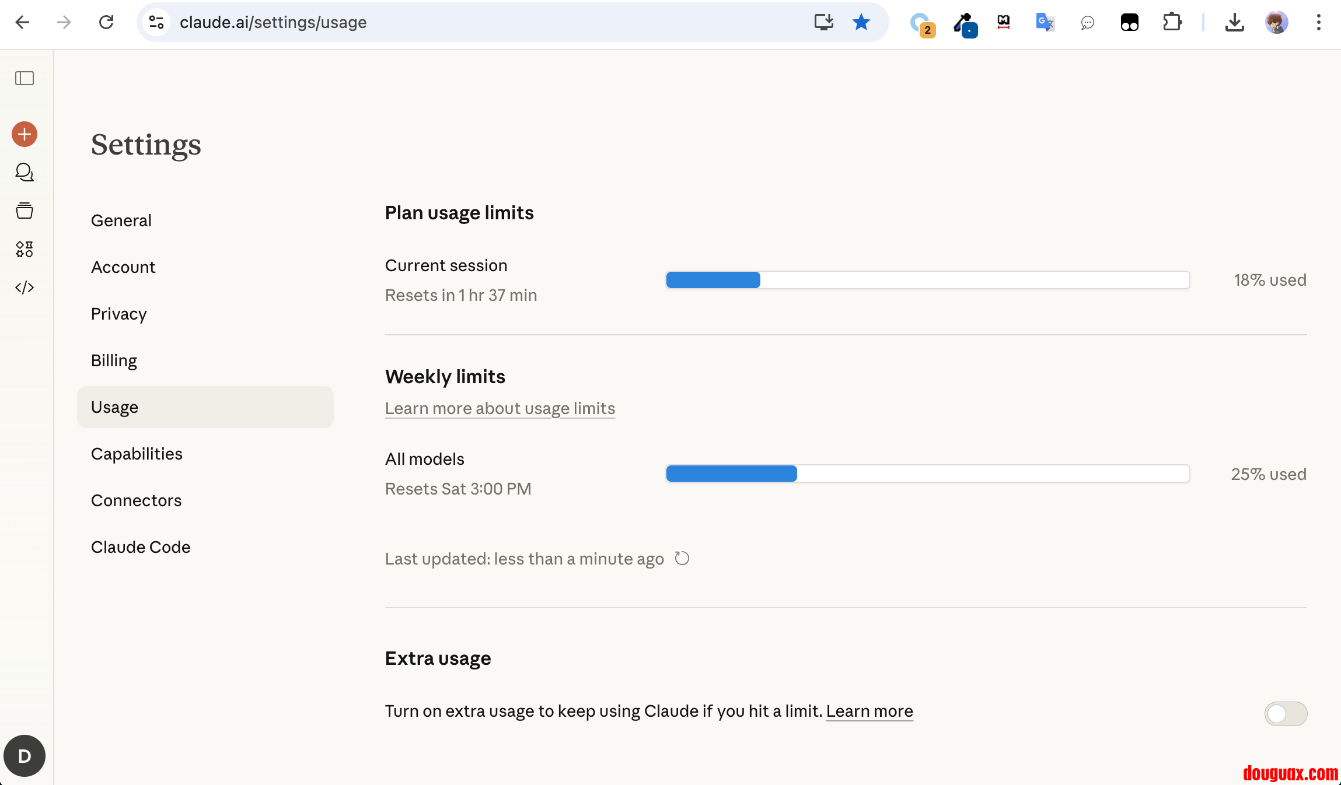Open the site information control in address bar
Screen dimensions: 1341x785
pyautogui.click(x=156, y=22)
